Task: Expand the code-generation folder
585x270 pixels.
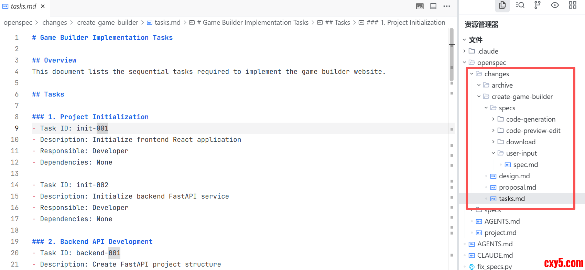Action: tap(493, 119)
